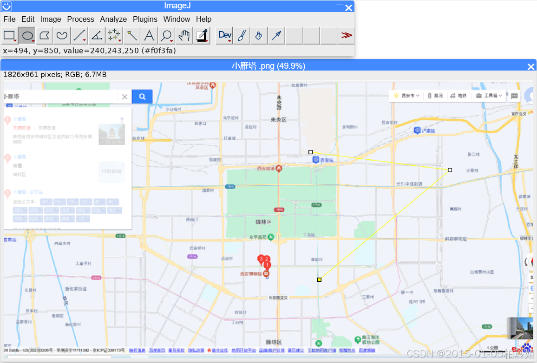Open the Process menu
Viewport: 537px width, 363px height.
click(x=80, y=19)
